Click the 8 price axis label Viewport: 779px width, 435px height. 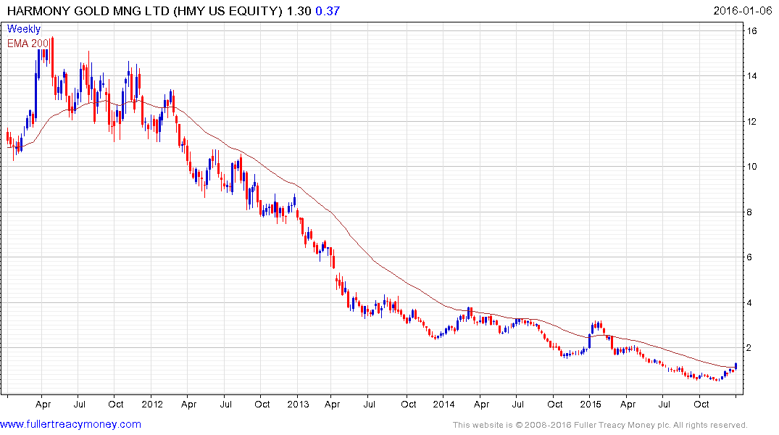[749, 212]
